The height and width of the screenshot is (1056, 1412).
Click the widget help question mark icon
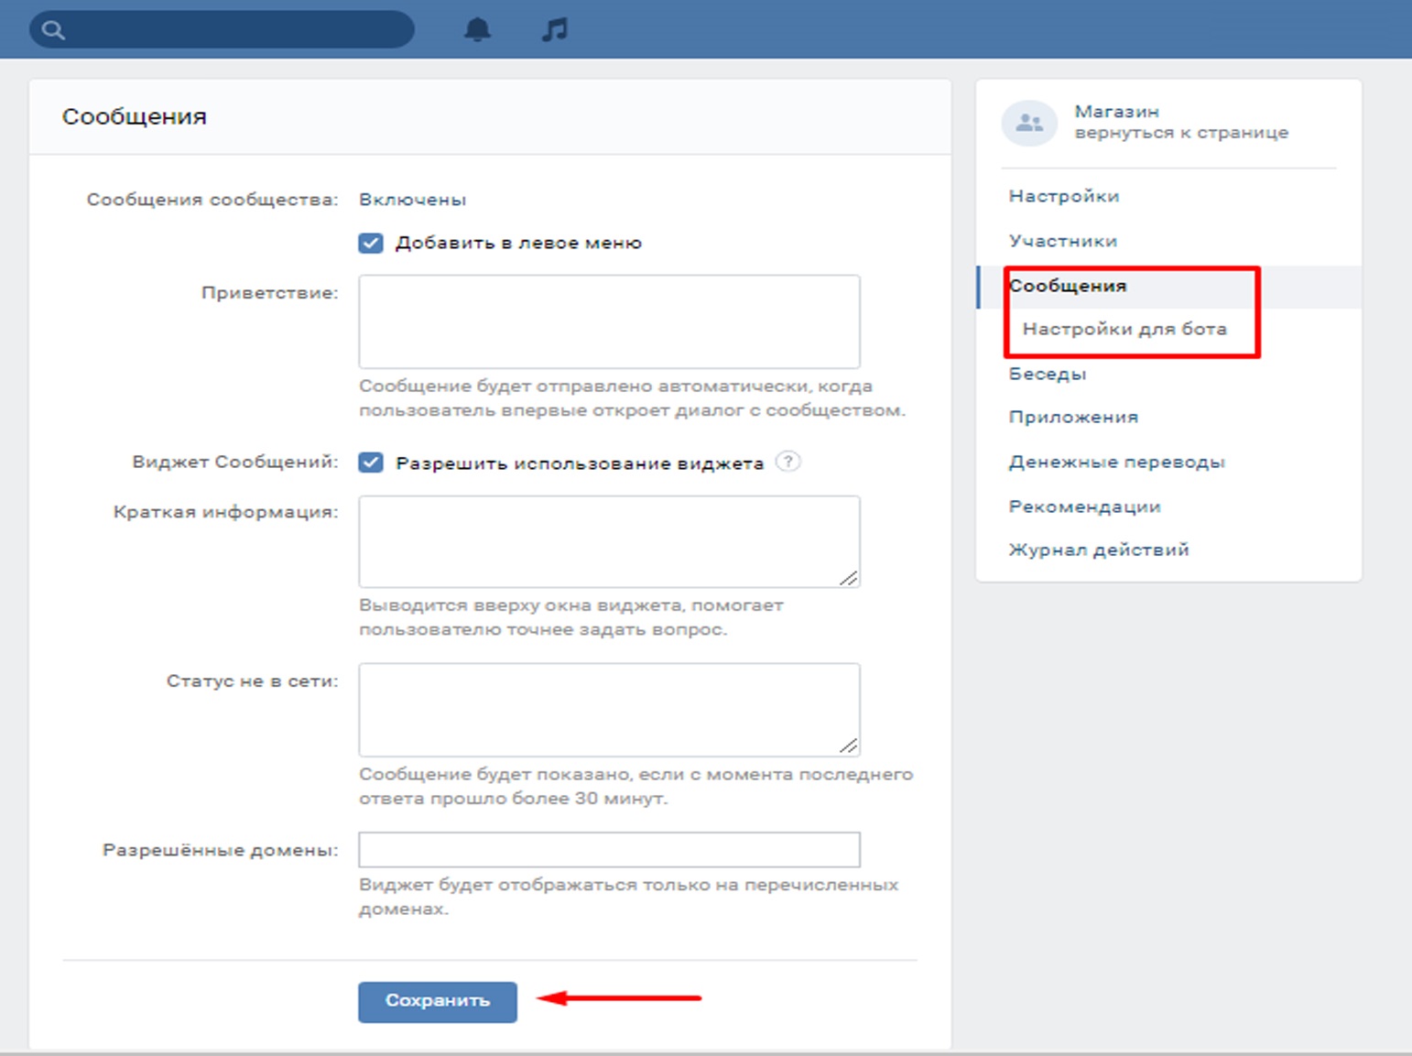pos(787,462)
